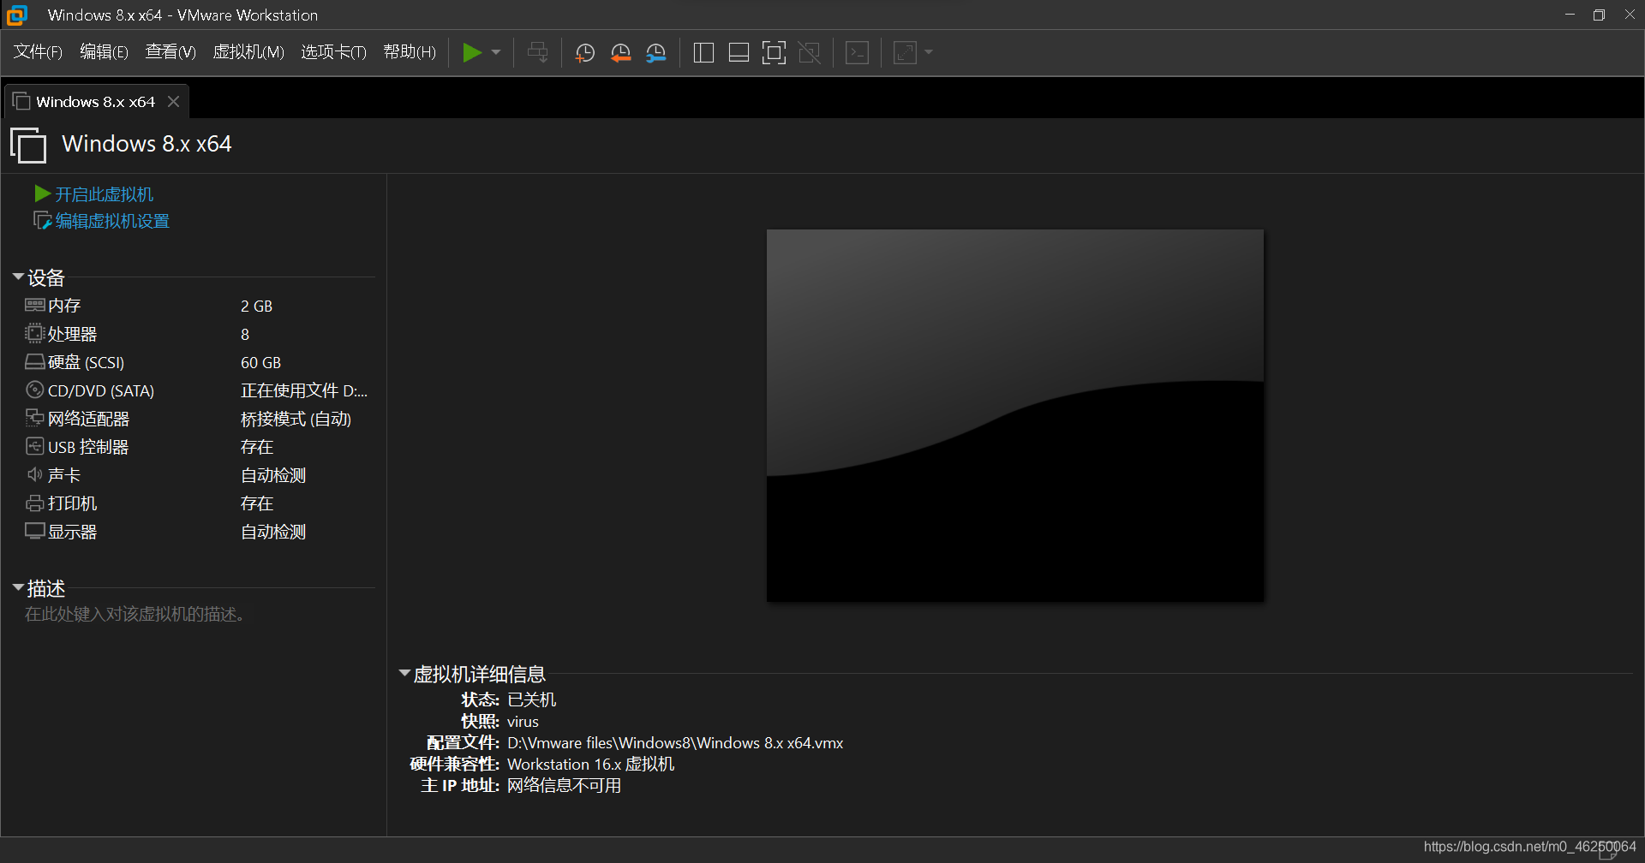Click the 处理器 processor device icon
The width and height of the screenshot is (1645, 863).
point(34,333)
